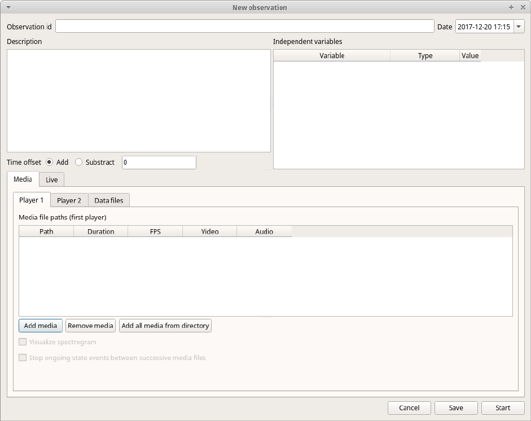Click the Save button
The width and height of the screenshot is (531, 421).
tap(456, 408)
